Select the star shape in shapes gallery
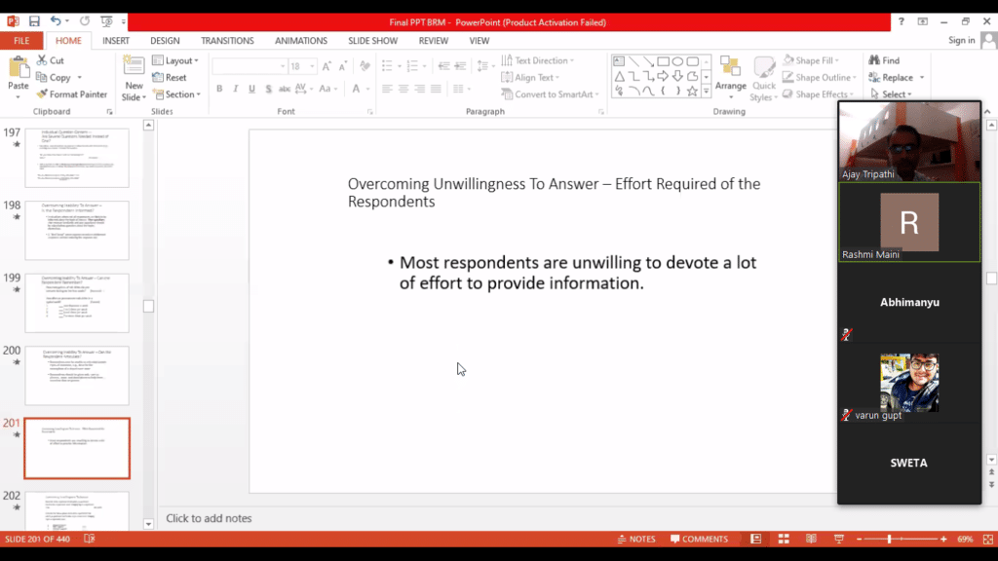Screen dimensions: 998x561 click(x=692, y=91)
